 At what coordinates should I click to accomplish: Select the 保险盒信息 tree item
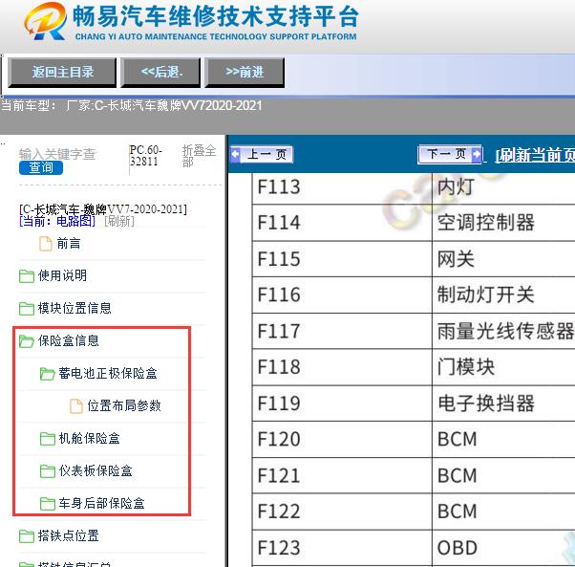coord(69,340)
